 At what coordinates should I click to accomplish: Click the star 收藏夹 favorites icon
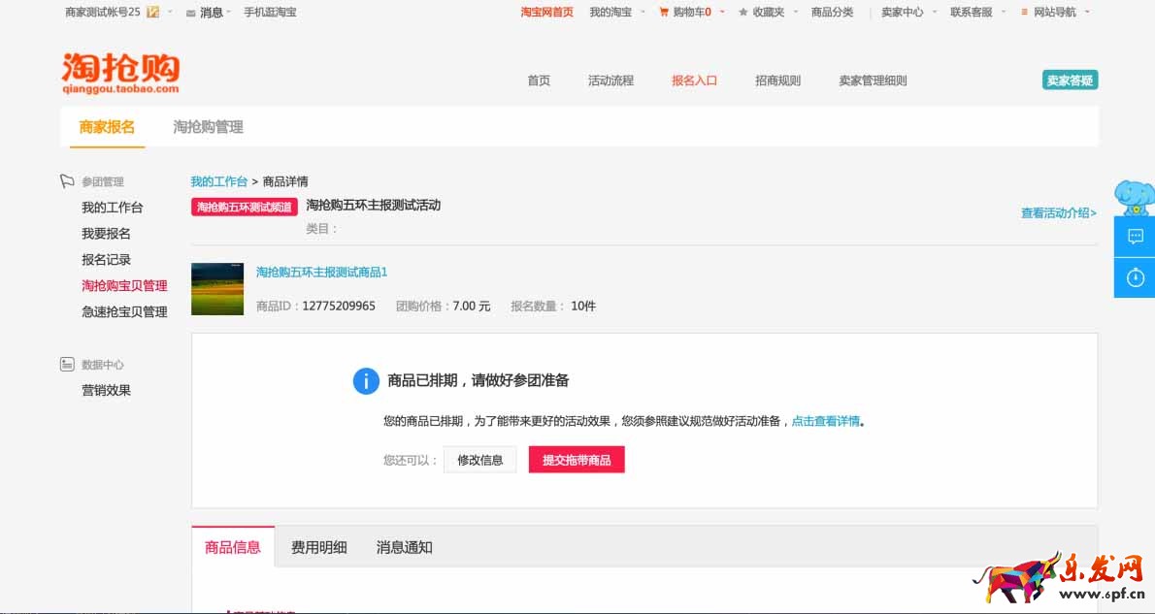pos(743,13)
